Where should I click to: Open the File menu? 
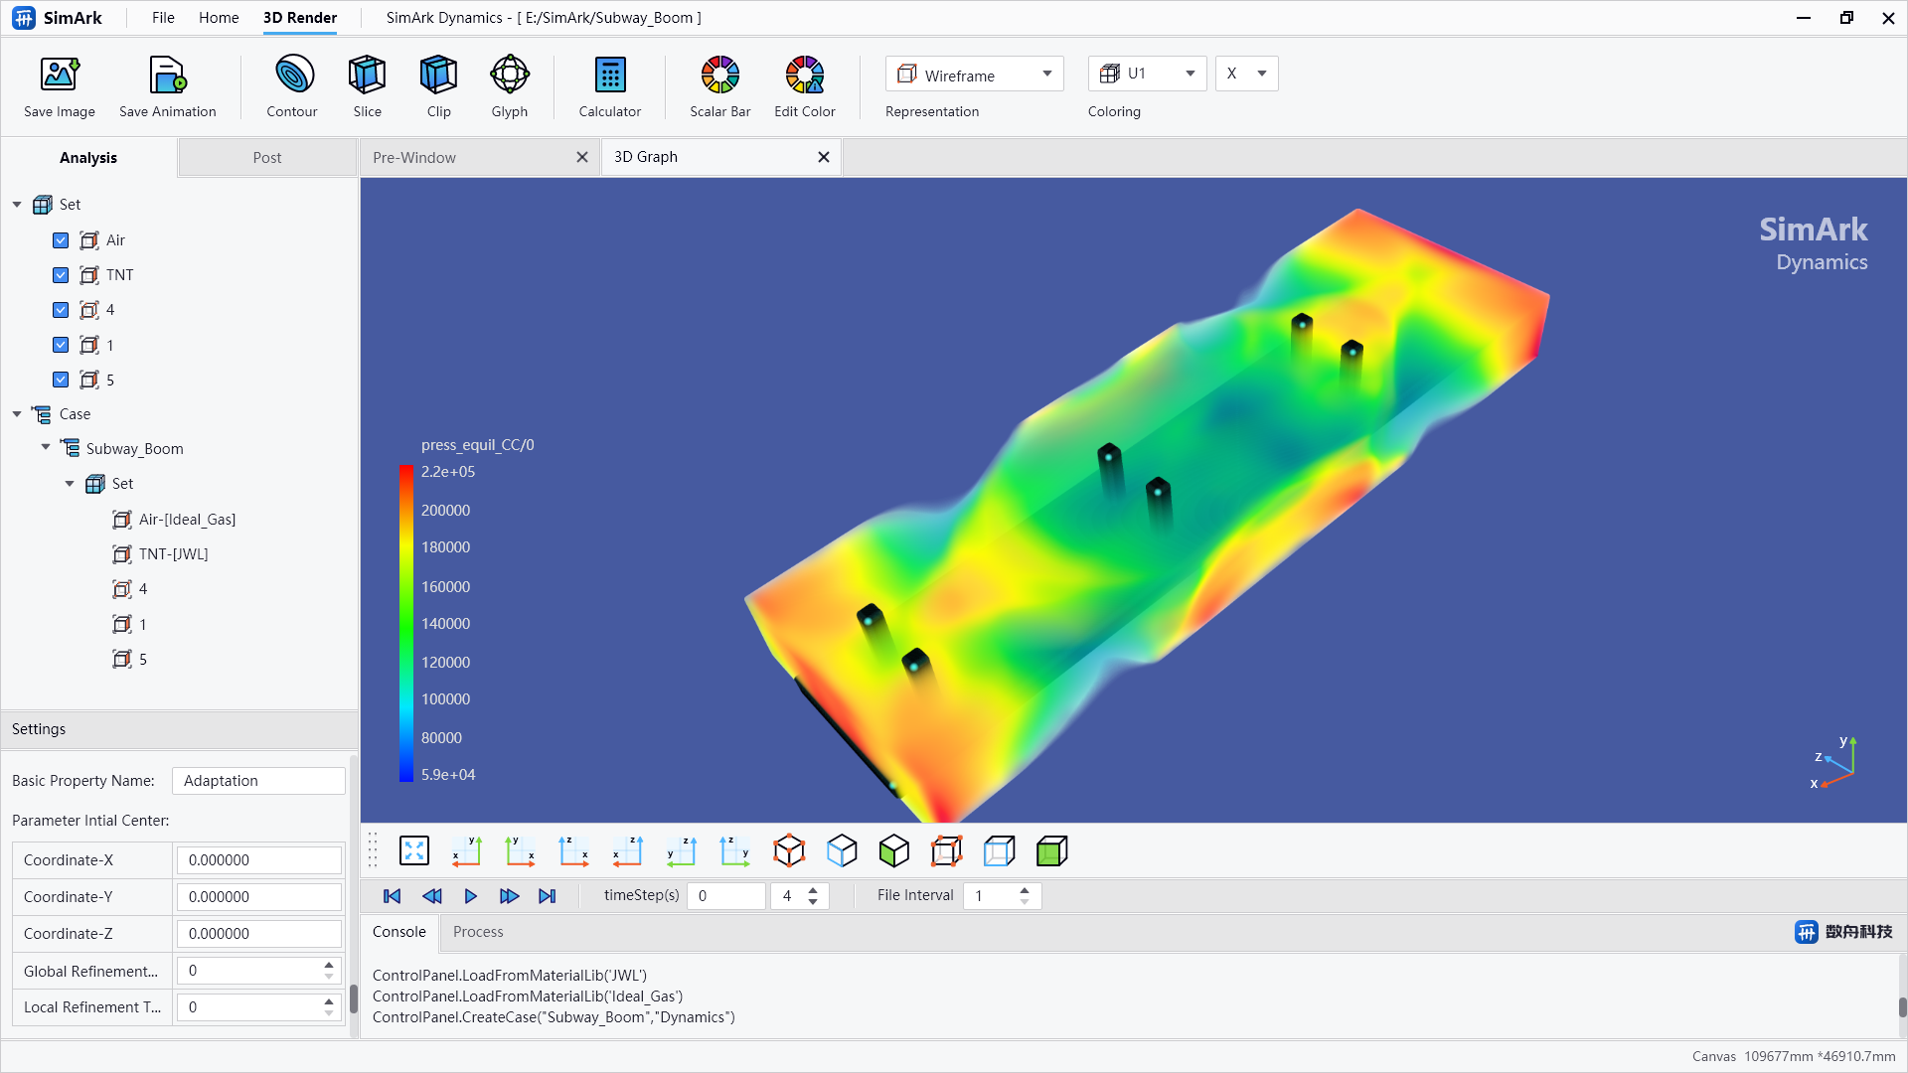[163, 18]
